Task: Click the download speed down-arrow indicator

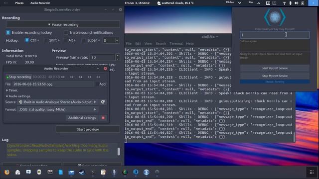Action: coord(240,3)
